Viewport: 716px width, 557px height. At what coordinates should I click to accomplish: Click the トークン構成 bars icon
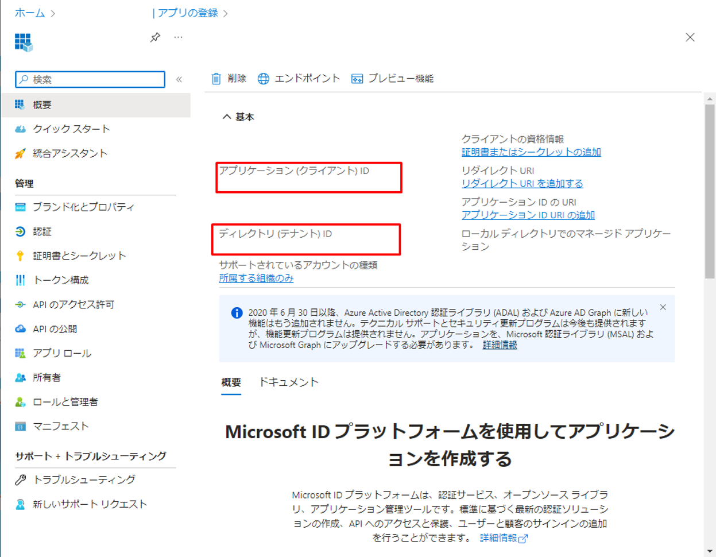tap(20, 280)
